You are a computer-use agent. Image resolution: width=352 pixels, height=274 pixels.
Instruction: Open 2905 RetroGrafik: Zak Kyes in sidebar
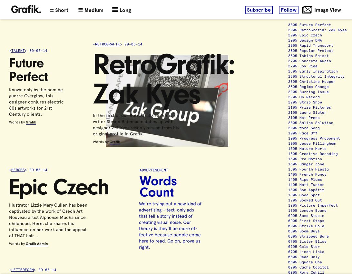point(318,30)
